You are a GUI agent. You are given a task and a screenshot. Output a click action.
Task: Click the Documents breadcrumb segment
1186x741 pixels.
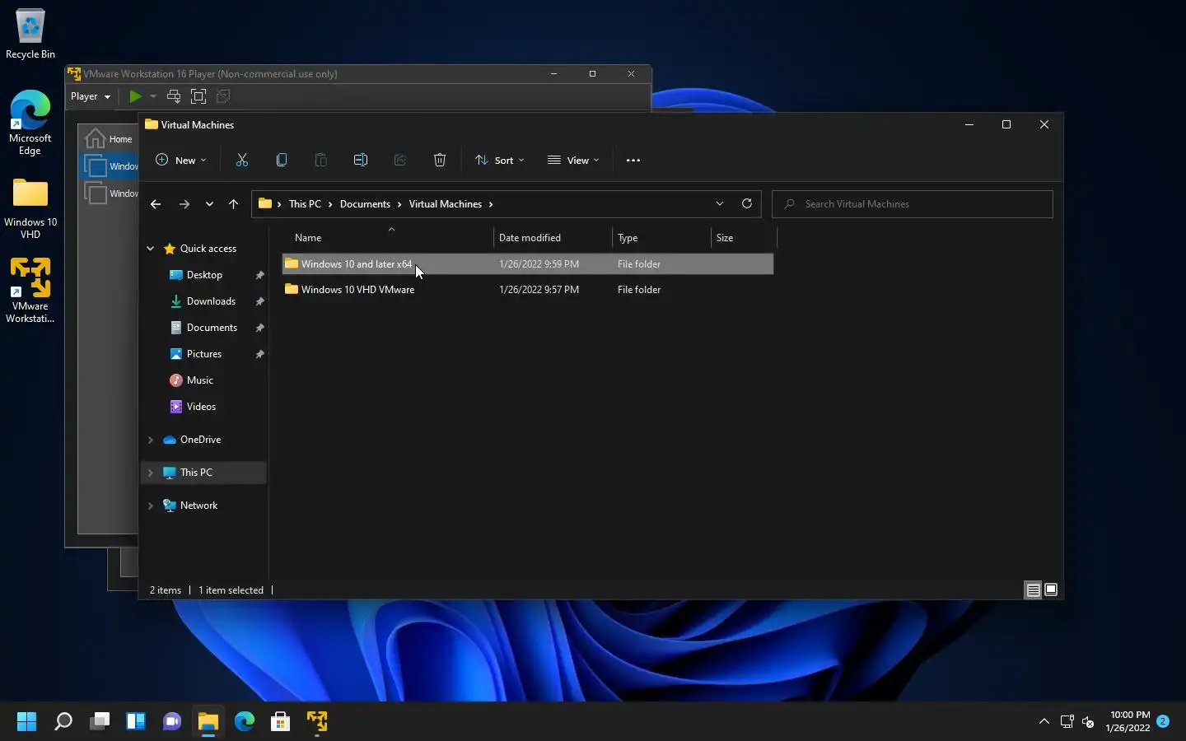pos(365,204)
